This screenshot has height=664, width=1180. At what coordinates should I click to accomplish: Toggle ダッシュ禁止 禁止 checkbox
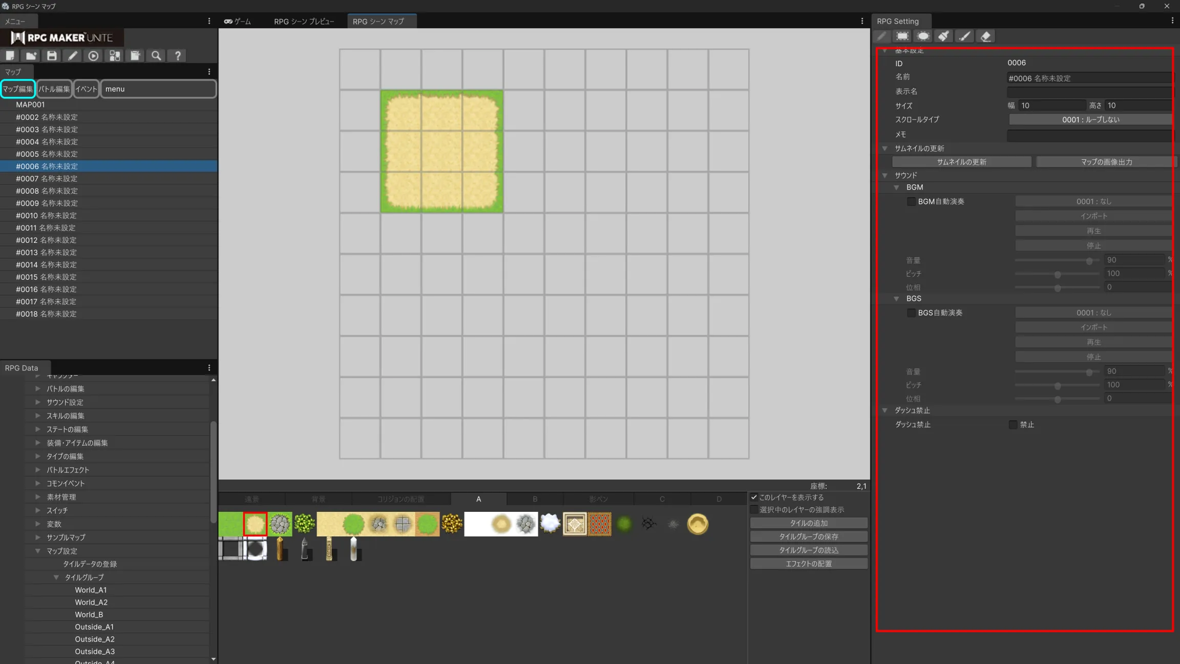coord(1013,425)
